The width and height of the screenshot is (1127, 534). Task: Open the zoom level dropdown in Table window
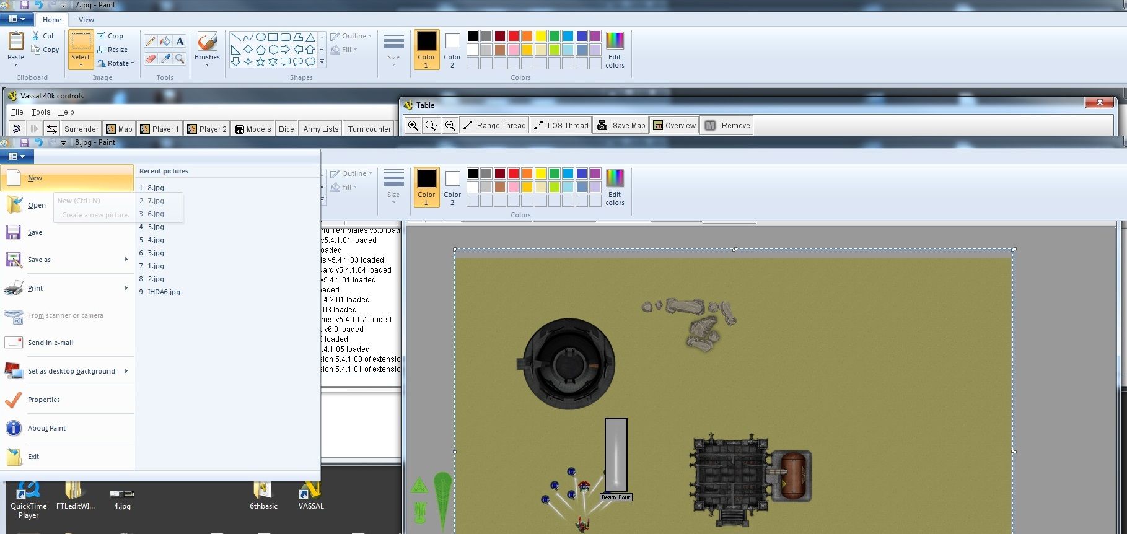(x=431, y=125)
